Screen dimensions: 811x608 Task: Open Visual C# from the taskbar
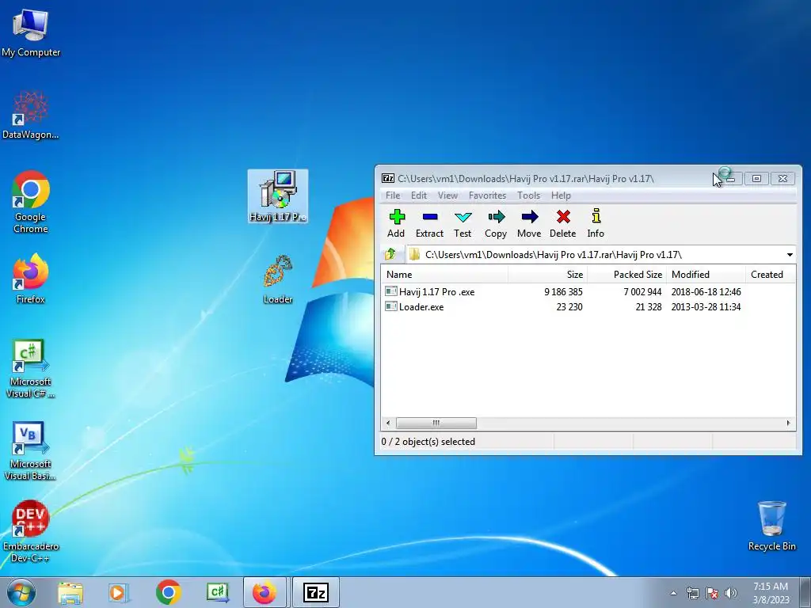click(217, 592)
